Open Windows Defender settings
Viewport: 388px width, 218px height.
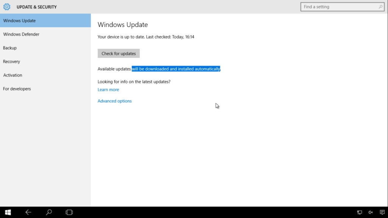point(45,34)
